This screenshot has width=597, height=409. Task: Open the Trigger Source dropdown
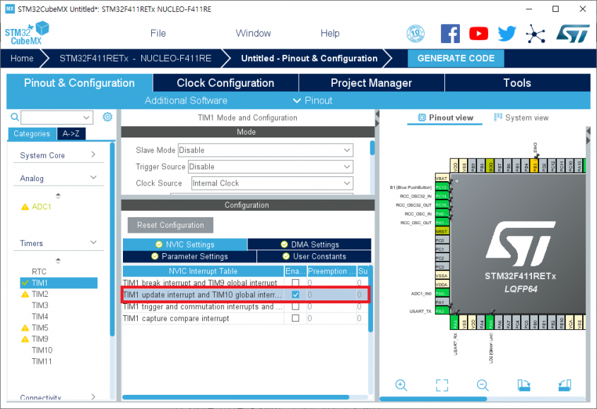point(271,166)
